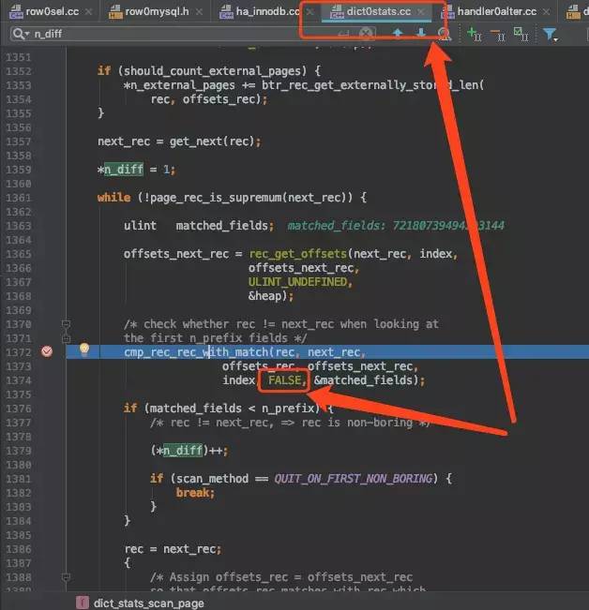Click dict_stats_scan_page breadcrumb
The image size is (589, 610).
[149, 603]
